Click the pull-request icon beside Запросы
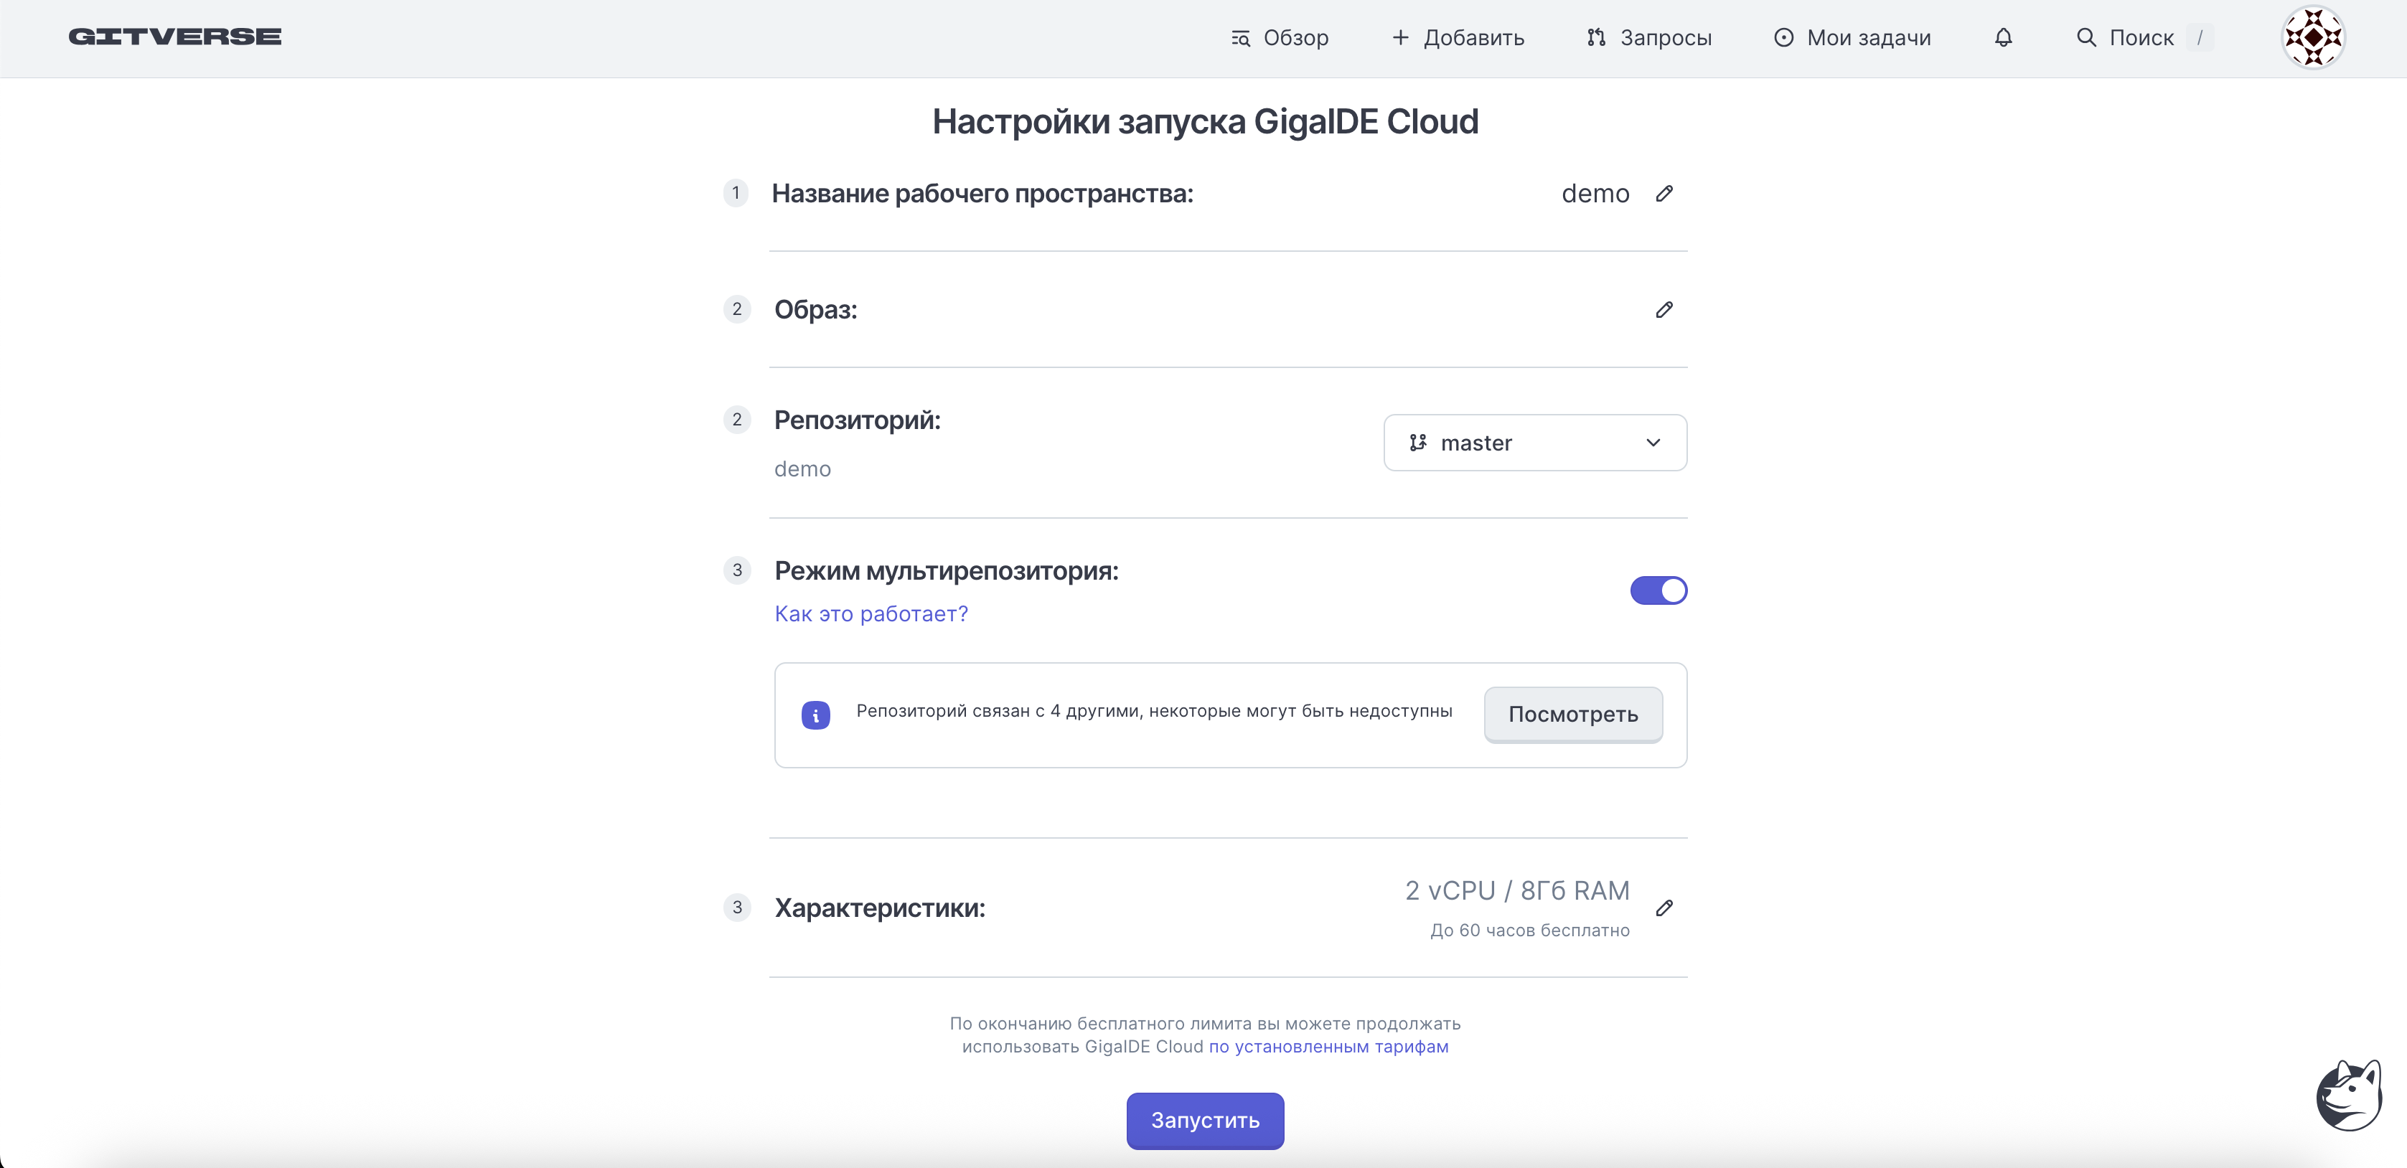 (x=1596, y=37)
